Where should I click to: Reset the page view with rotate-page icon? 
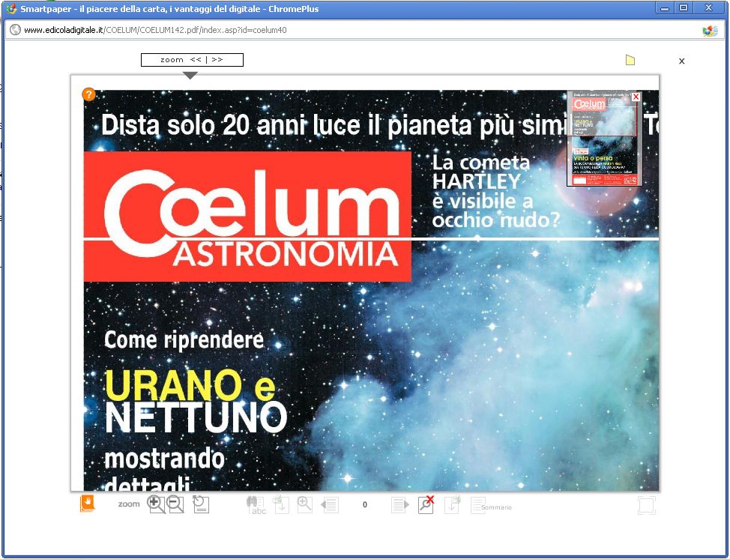200,504
